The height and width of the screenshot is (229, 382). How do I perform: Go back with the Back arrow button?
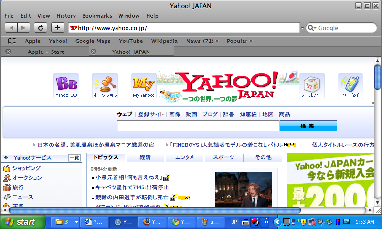tap(11, 28)
